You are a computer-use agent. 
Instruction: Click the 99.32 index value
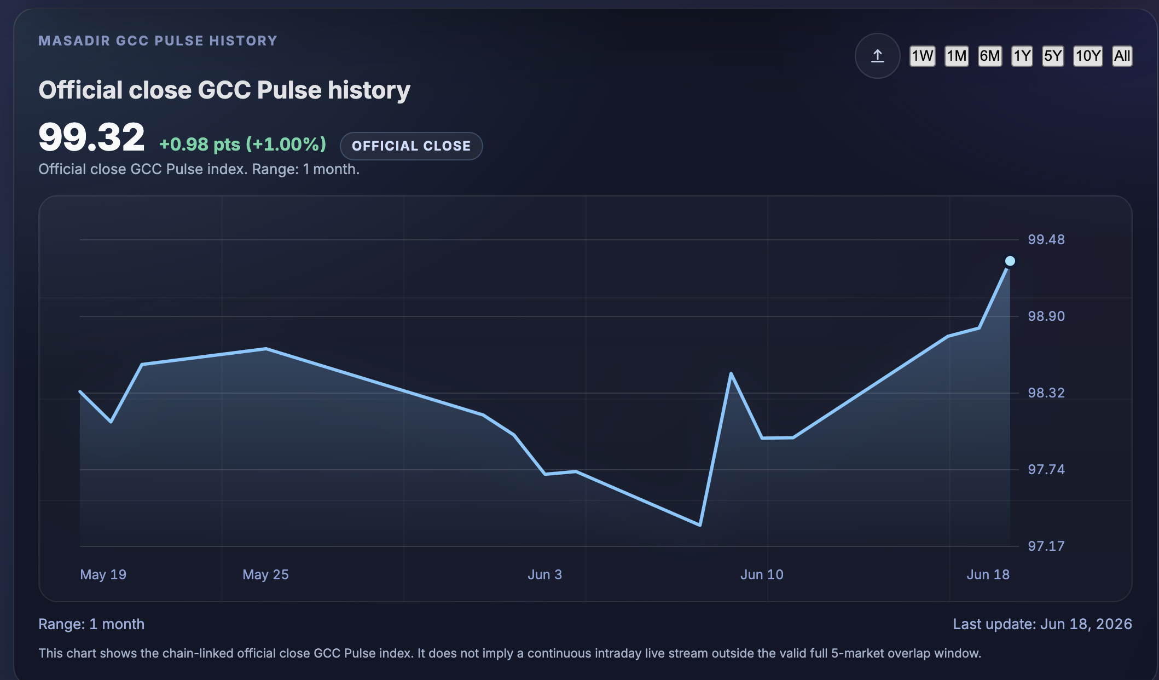tap(91, 137)
